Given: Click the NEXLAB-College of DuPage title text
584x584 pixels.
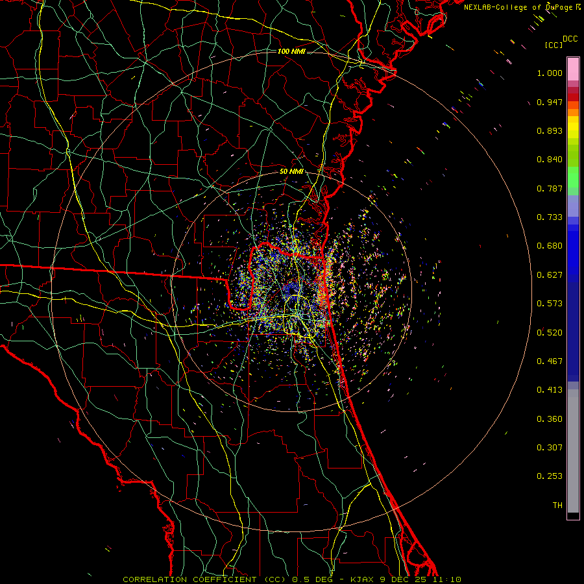Looking at the screenshot, I should pyautogui.click(x=522, y=7).
